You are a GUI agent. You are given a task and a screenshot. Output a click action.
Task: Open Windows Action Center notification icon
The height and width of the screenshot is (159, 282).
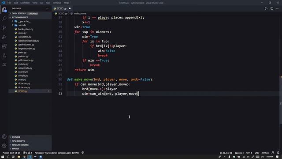point(277,157)
